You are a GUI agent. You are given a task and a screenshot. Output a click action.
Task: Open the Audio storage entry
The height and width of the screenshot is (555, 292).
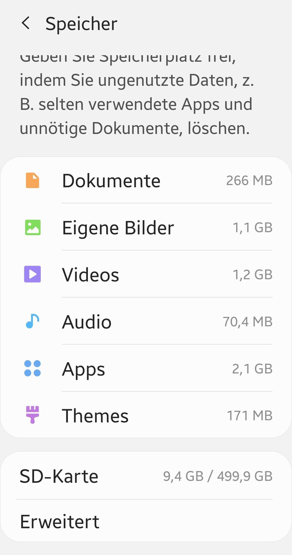[x=146, y=322]
